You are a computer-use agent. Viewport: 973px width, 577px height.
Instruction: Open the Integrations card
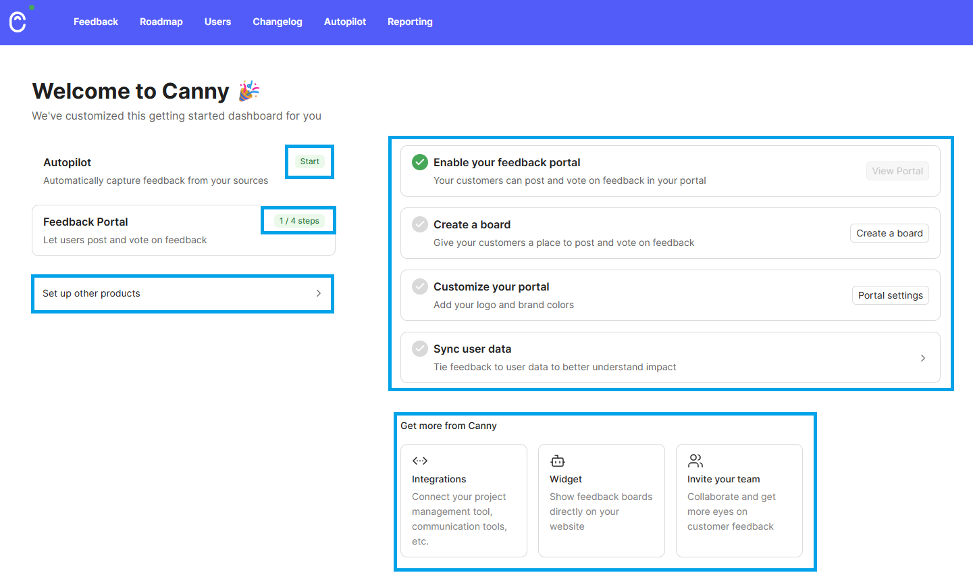464,501
